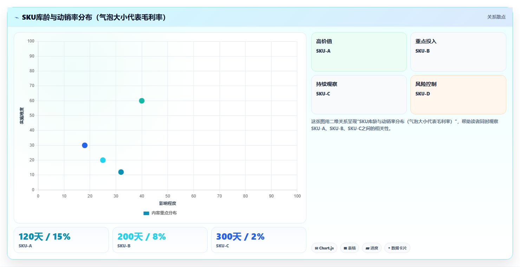Open the 持续观察 SKU-C card
The width and height of the screenshot is (520, 267).
tap(359, 95)
